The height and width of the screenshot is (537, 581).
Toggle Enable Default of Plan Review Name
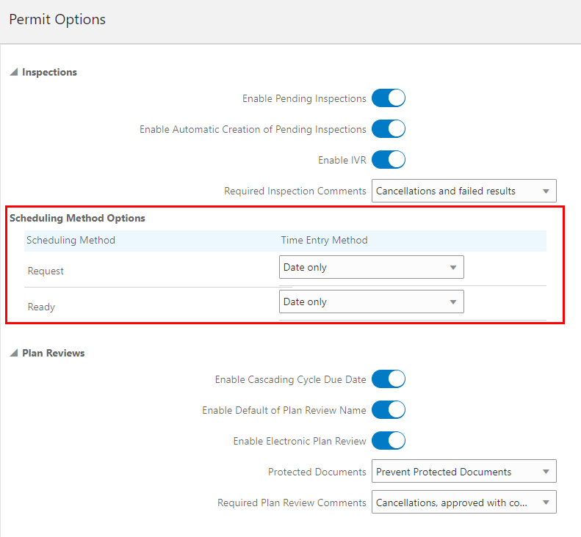pyautogui.click(x=389, y=410)
